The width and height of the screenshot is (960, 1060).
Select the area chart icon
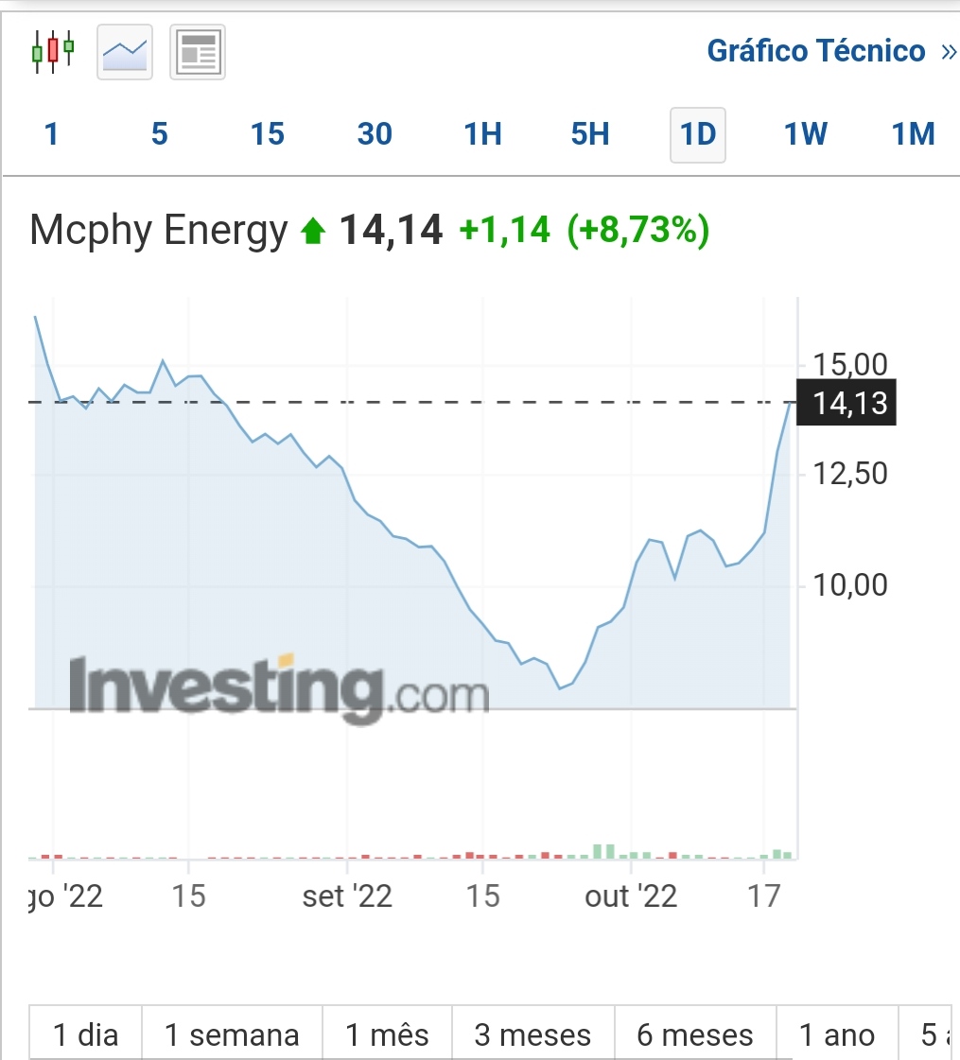click(x=125, y=52)
